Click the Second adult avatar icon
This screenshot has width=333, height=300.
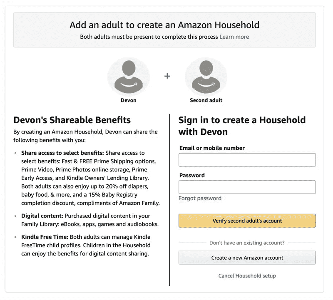206,77
